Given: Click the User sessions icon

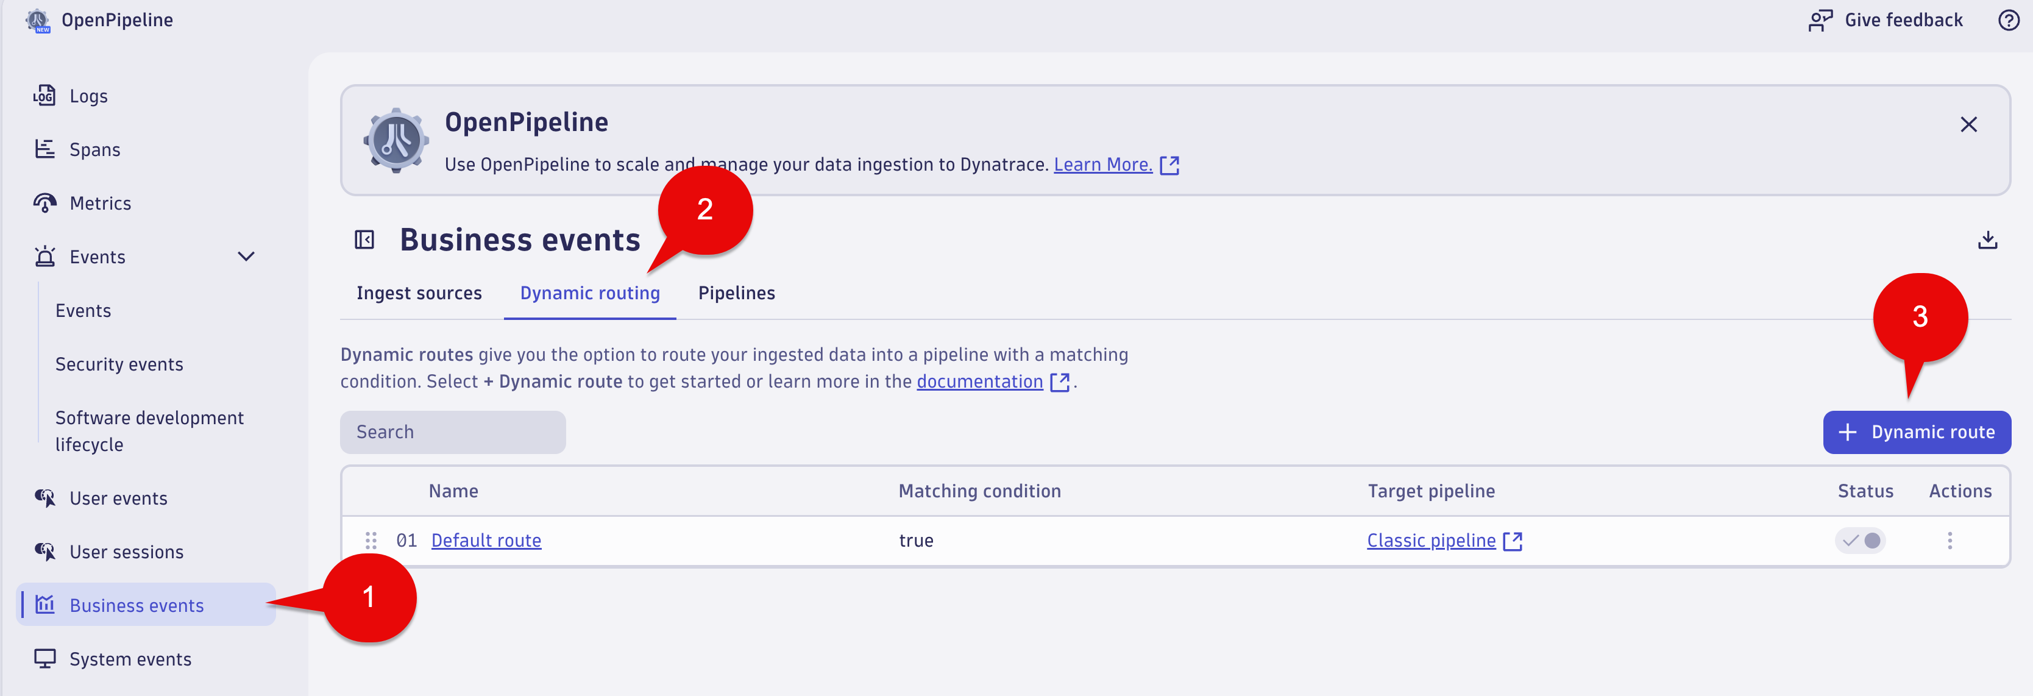Looking at the screenshot, I should pyautogui.click(x=44, y=552).
